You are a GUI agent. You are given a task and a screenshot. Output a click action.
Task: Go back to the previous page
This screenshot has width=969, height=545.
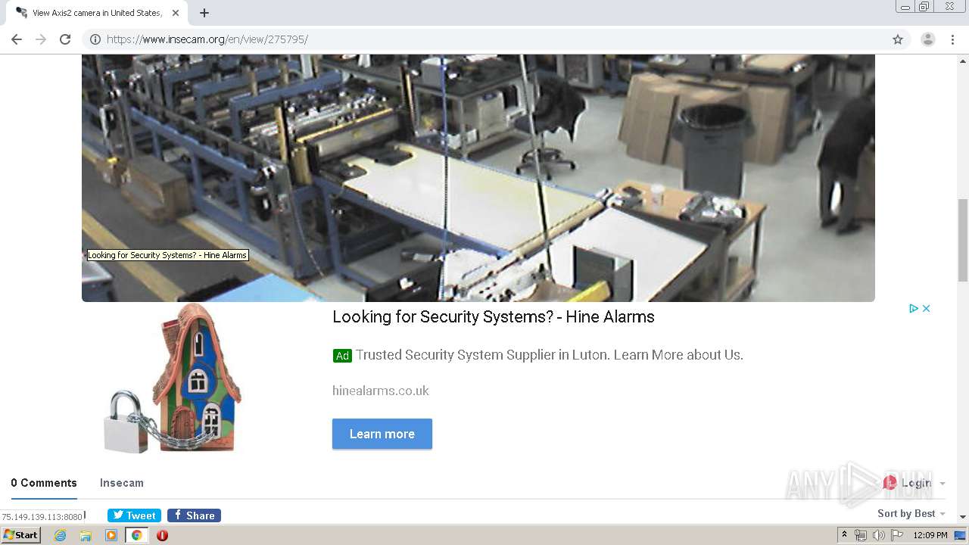(17, 39)
